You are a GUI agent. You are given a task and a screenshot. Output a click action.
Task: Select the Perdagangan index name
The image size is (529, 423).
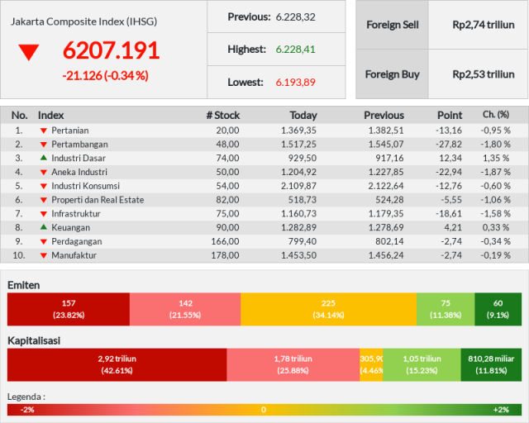77,241
